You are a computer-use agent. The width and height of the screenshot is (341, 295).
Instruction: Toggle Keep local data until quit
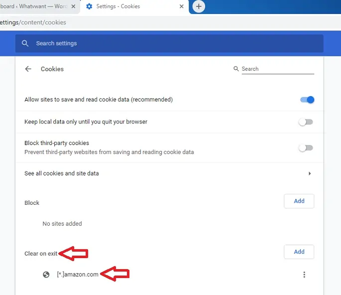(306, 122)
